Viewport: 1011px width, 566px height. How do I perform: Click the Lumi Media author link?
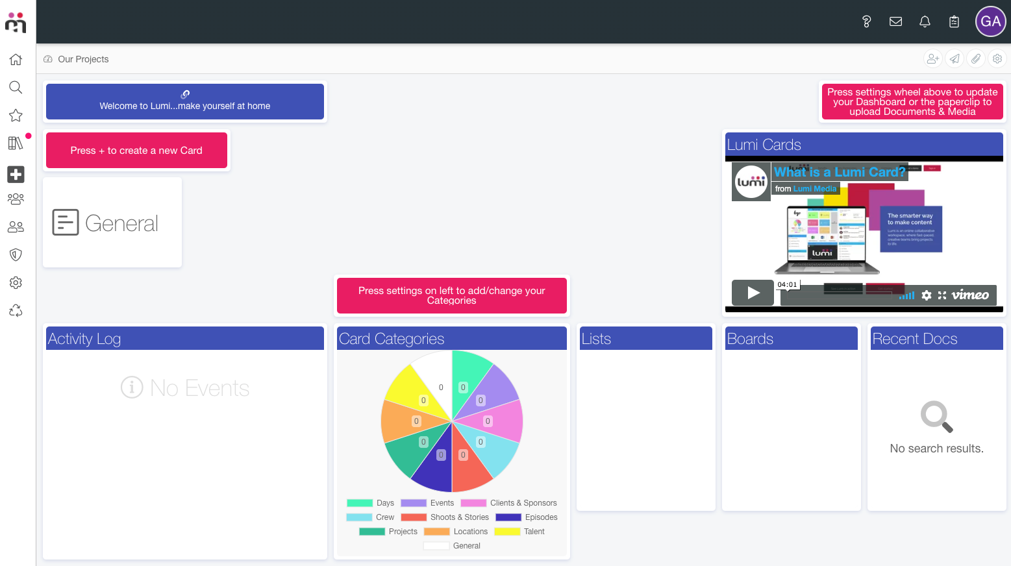click(x=815, y=189)
